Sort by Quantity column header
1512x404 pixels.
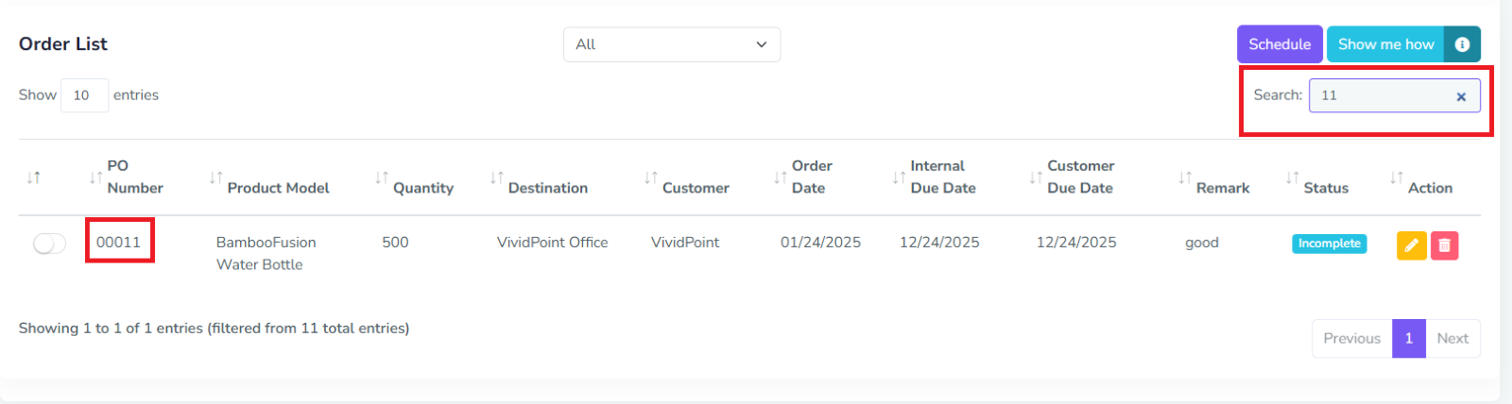click(422, 188)
